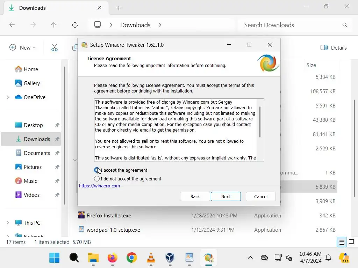Unpin Desktop using its pin icon
The width and height of the screenshot is (358, 268).
tap(57, 125)
